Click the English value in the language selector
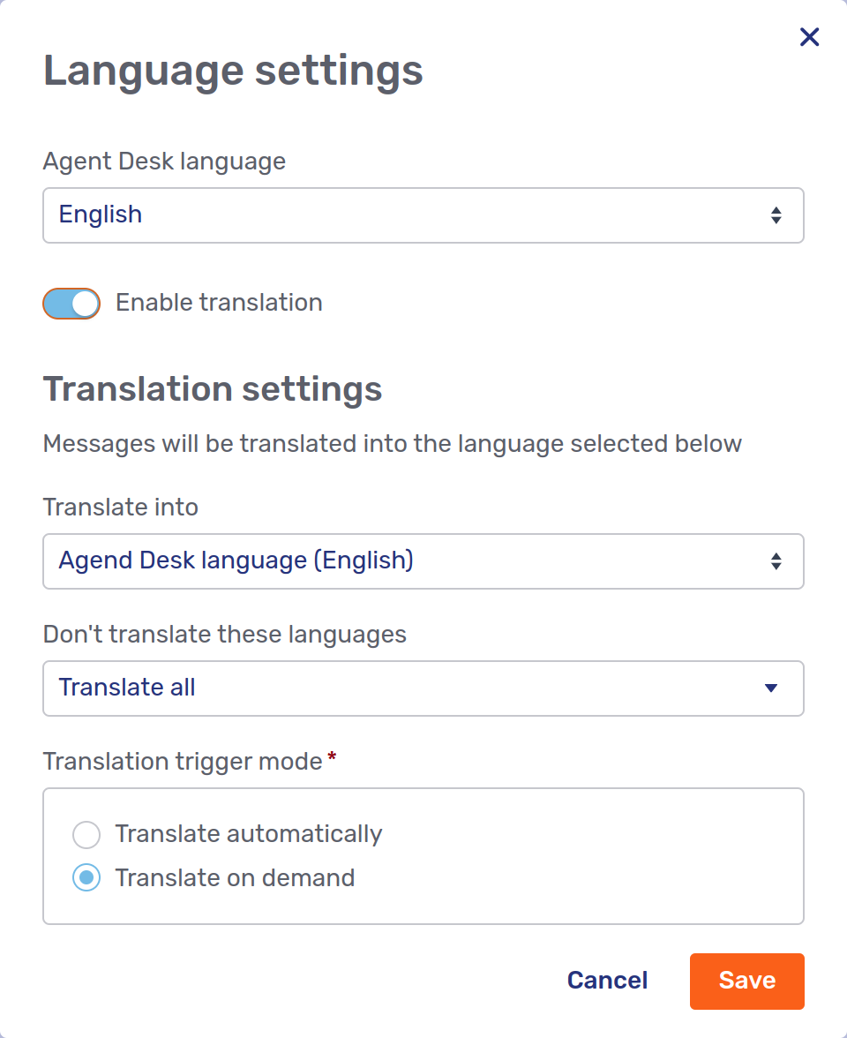The width and height of the screenshot is (847, 1038). [x=100, y=214]
